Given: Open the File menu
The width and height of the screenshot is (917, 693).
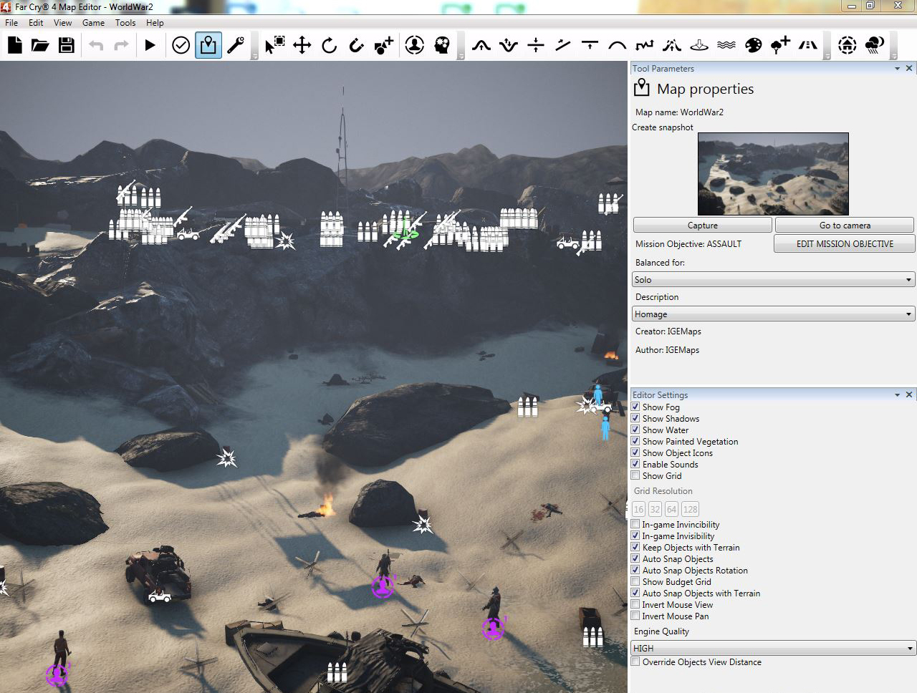Looking at the screenshot, I should tap(11, 23).
